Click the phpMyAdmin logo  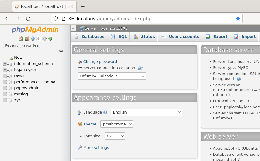tap(35, 30)
